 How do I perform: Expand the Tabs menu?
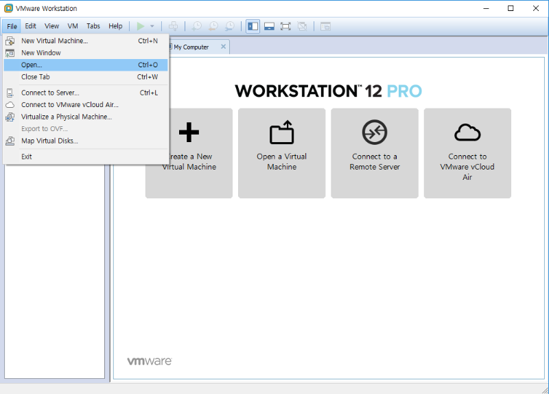tap(93, 26)
